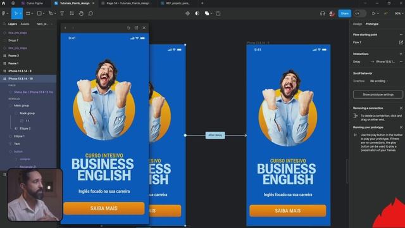Dismiss the Running your prototype tip
Viewport: 405px width, 228px height.
pyautogui.click(x=401, y=127)
